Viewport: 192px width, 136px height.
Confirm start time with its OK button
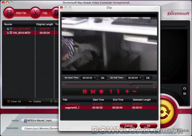[x=103, y=78]
